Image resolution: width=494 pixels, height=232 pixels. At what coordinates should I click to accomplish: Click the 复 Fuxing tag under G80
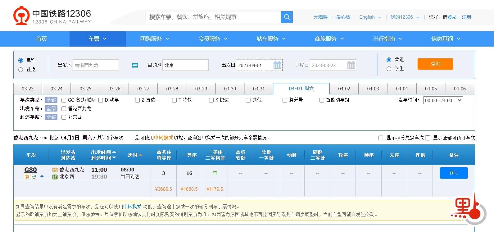[27, 177]
